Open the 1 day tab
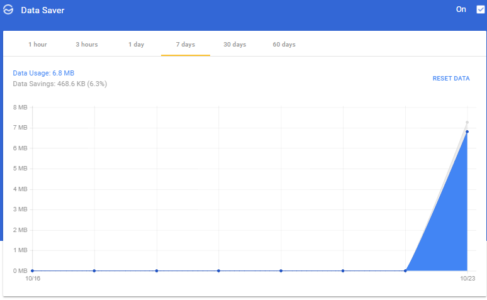Screen dimensions: 487x300 point(137,45)
